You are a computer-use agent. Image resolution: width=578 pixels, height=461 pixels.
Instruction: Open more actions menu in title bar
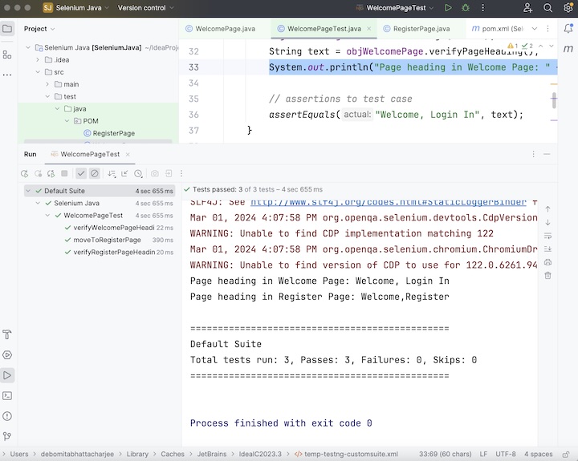point(483,8)
